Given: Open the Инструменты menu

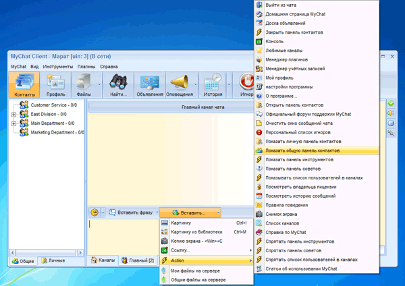Looking at the screenshot, I should pos(58,67).
